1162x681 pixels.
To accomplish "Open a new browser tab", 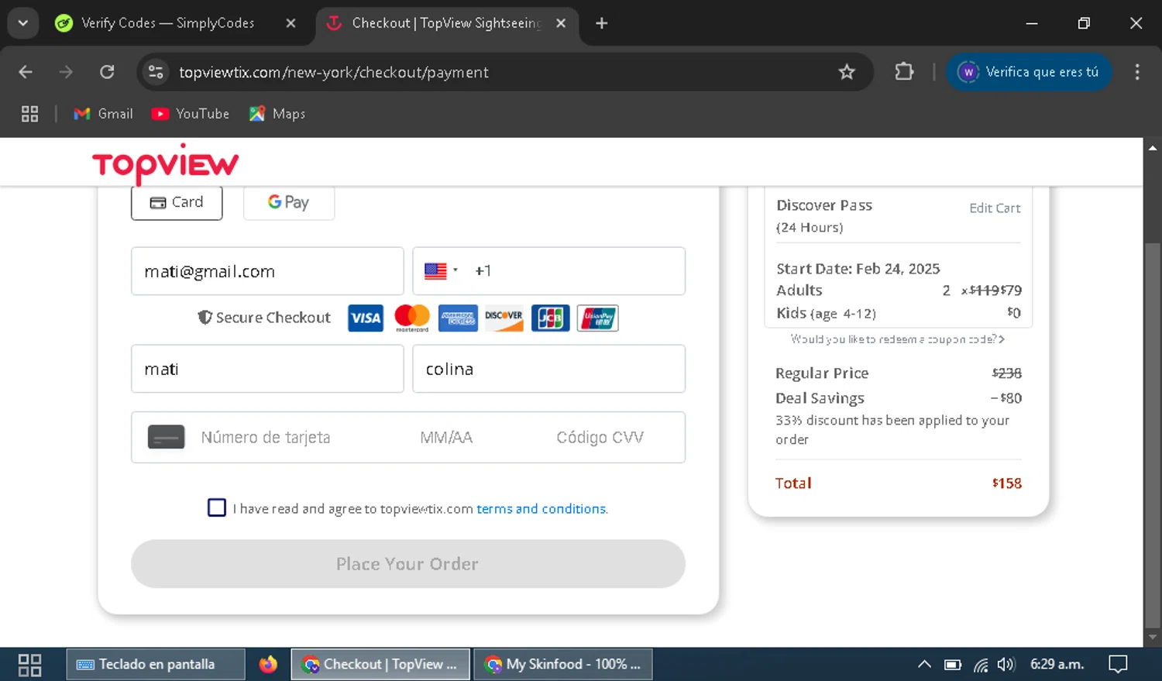I will coord(602,23).
